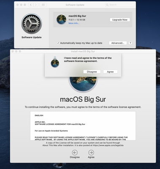Screen dimensions: 160x169
Task: Minimize the Software Update window
Action: click(x=21, y=5)
